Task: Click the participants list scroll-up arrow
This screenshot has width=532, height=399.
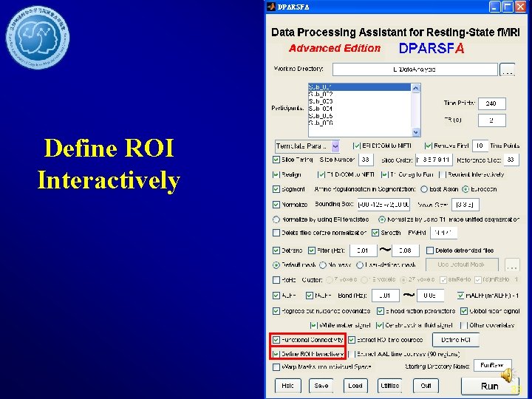Action: pyautogui.click(x=415, y=88)
